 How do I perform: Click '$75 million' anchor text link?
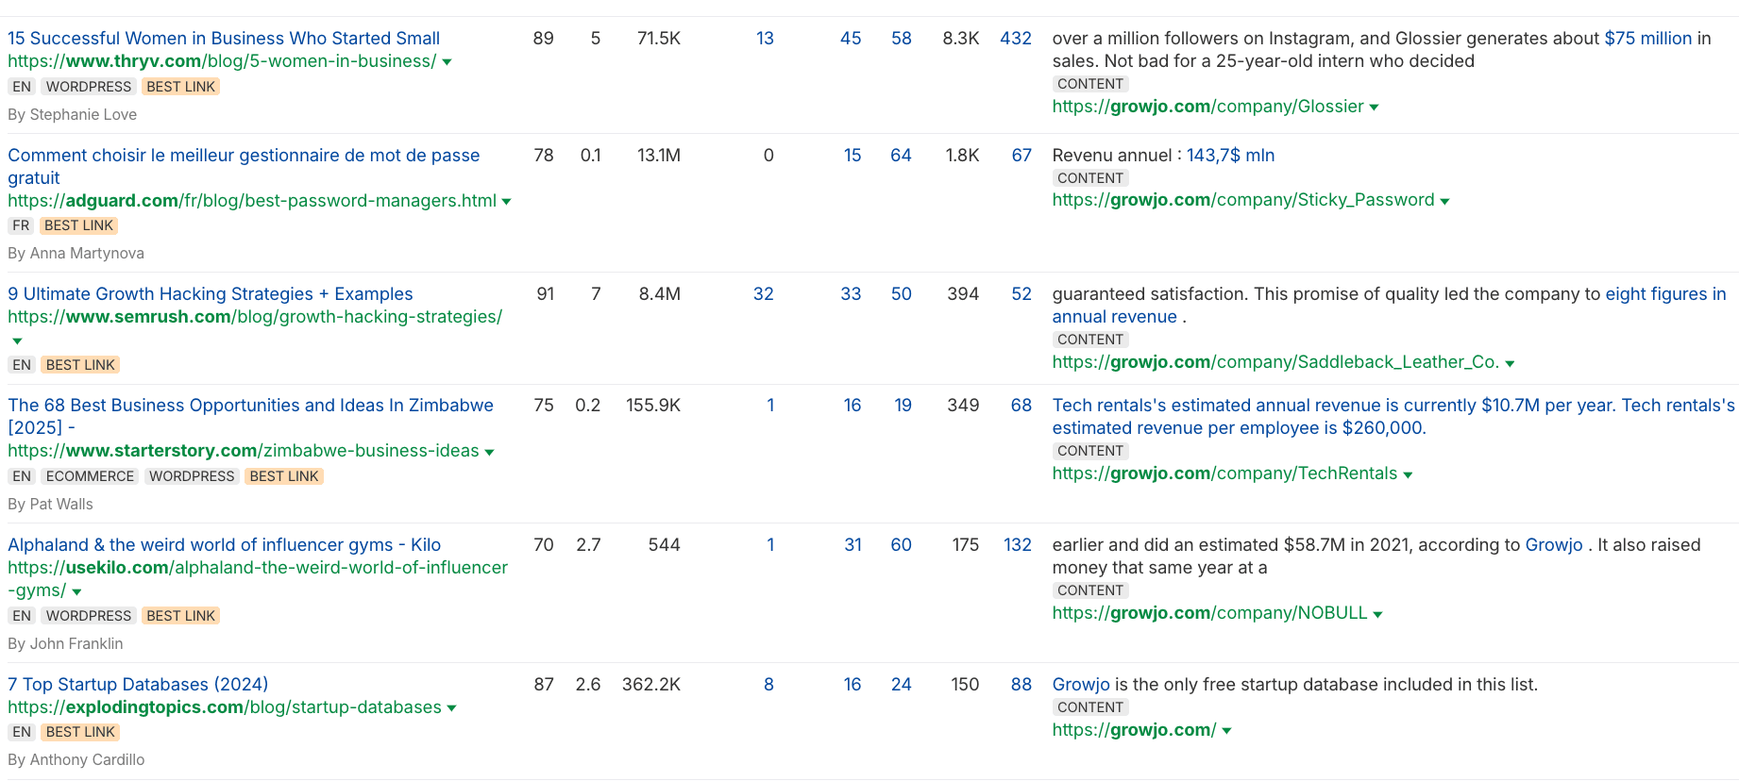click(x=1648, y=39)
